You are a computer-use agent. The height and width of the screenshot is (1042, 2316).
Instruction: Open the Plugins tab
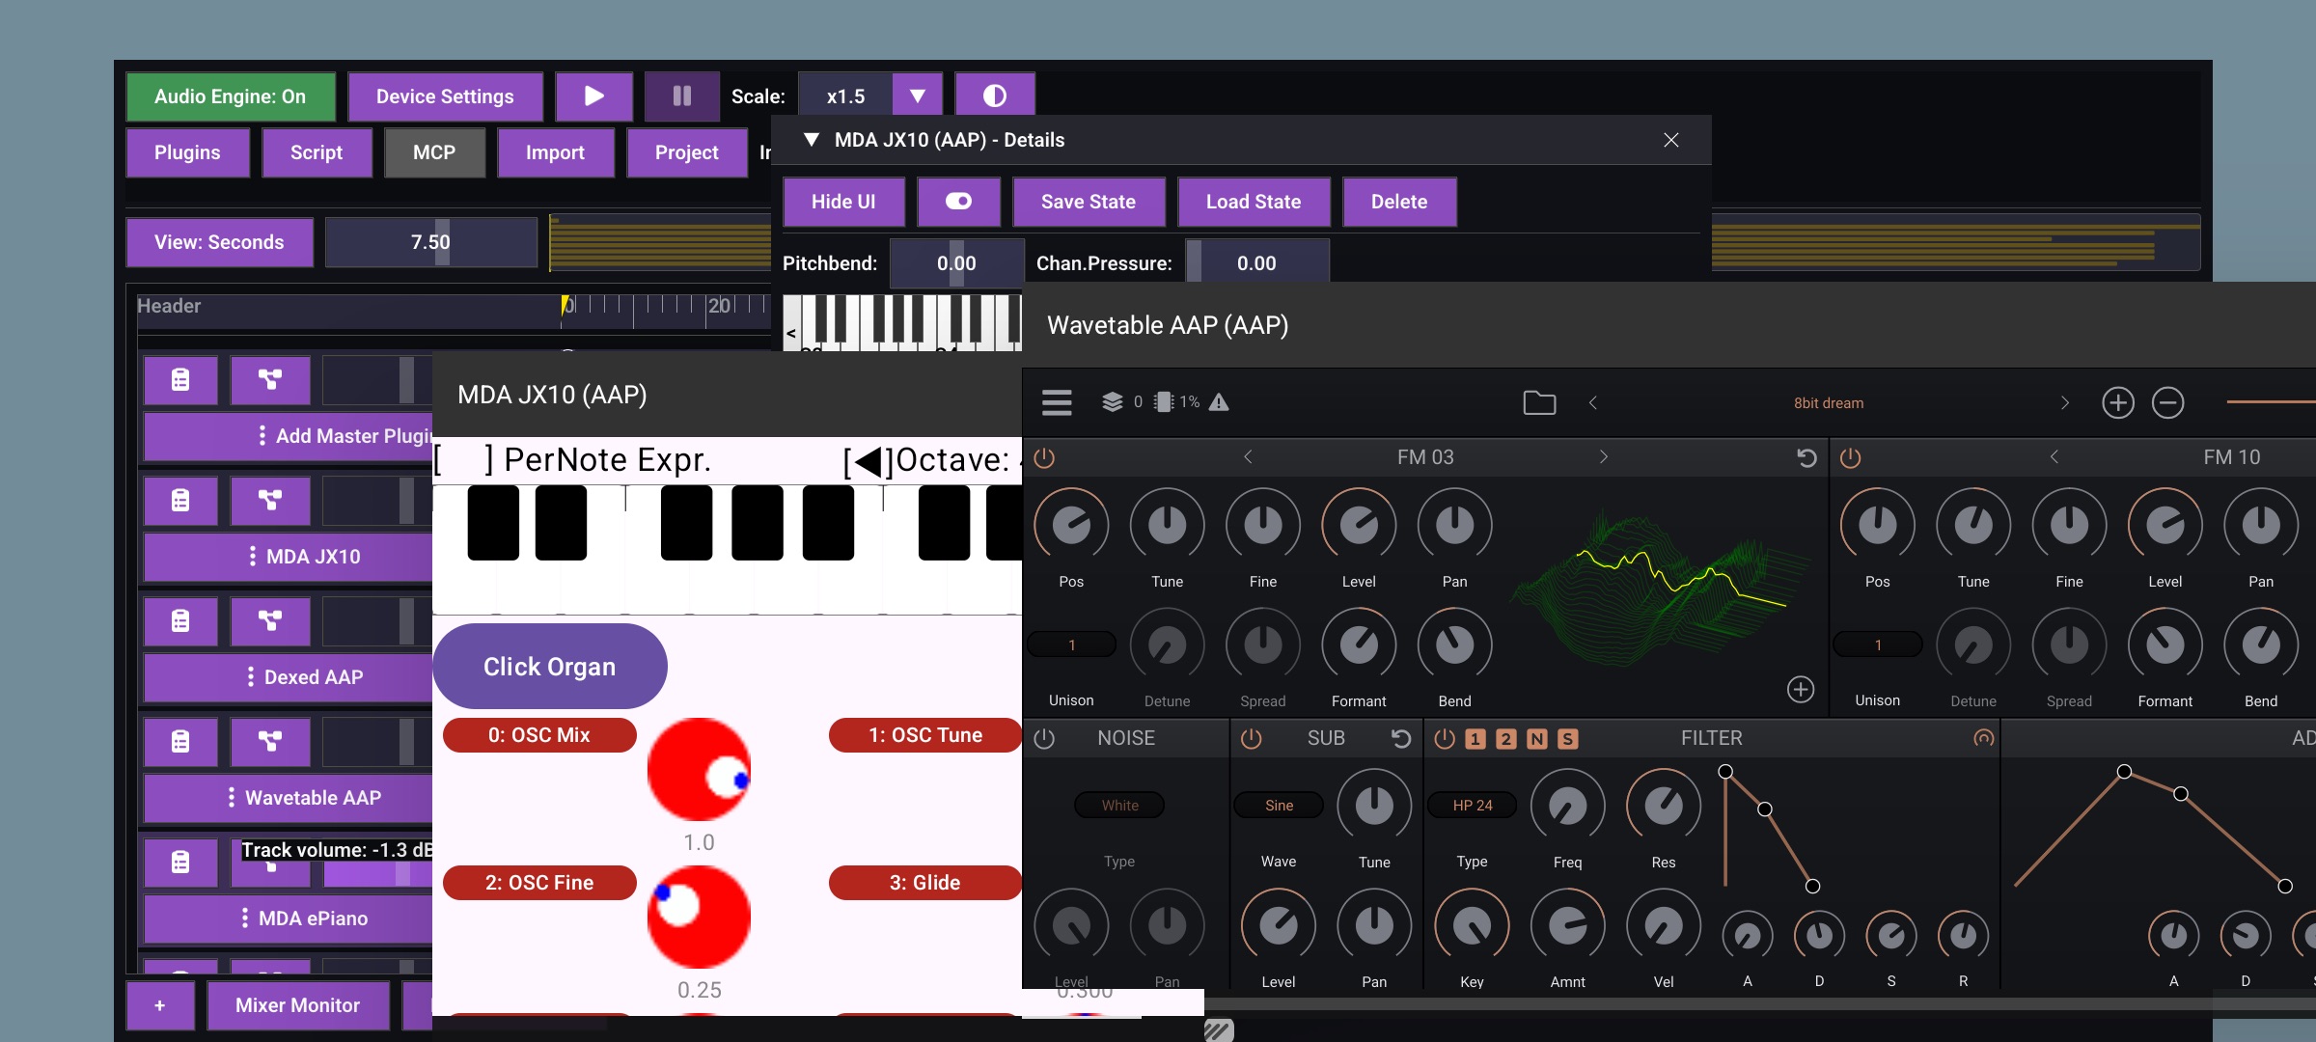tap(187, 152)
